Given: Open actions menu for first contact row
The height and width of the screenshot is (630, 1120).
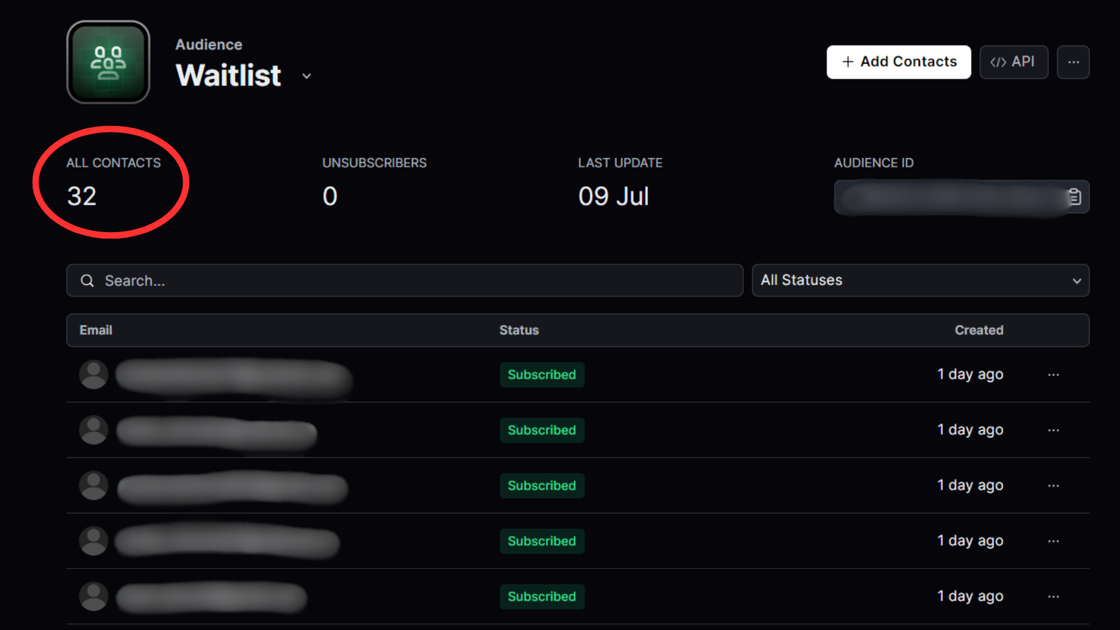Looking at the screenshot, I should pos(1053,374).
